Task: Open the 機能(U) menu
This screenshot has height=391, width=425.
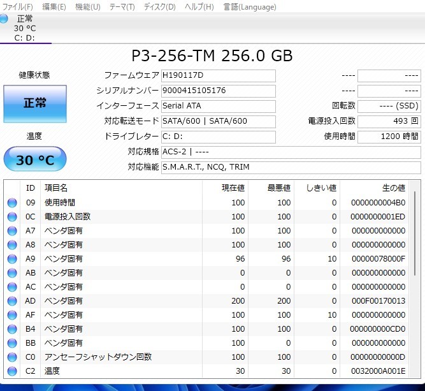Action: (x=87, y=7)
